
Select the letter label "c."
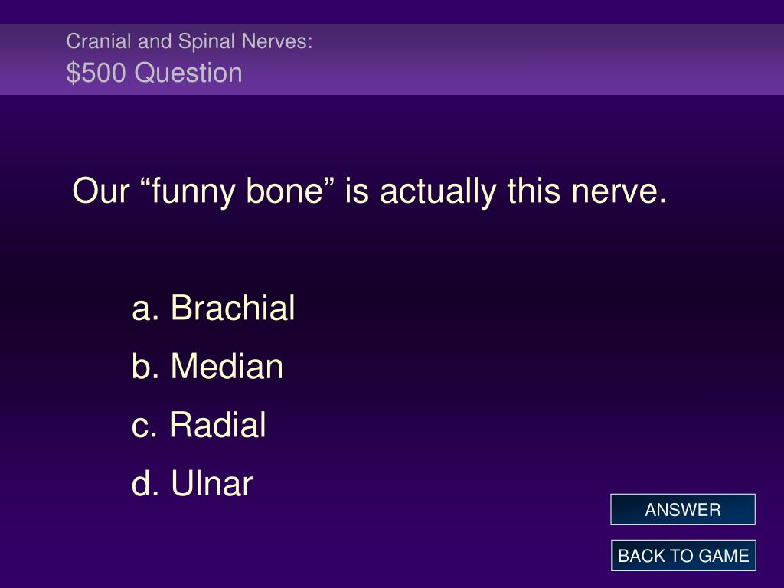click(145, 427)
